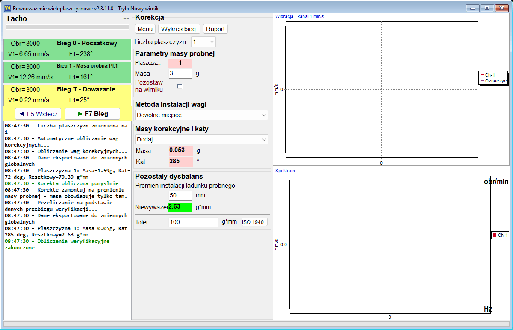The height and width of the screenshot is (330, 513).
Task: Expand the Dodaj correction mode dropdown
Action: 201,139
